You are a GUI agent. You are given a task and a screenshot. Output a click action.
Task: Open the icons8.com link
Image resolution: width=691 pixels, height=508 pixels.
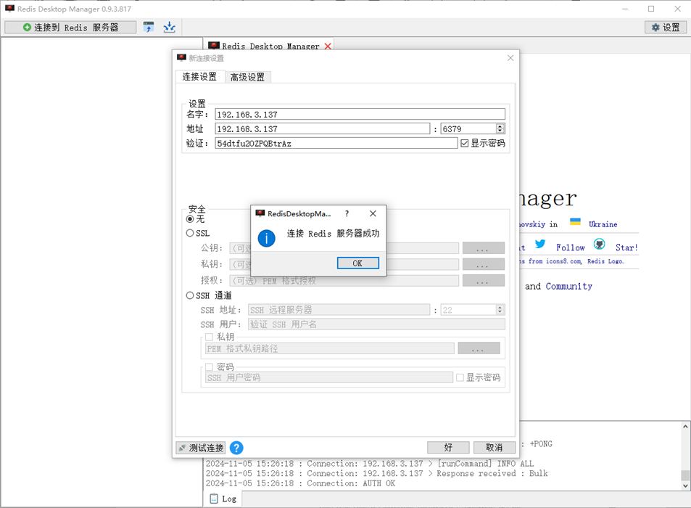click(564, 261)
